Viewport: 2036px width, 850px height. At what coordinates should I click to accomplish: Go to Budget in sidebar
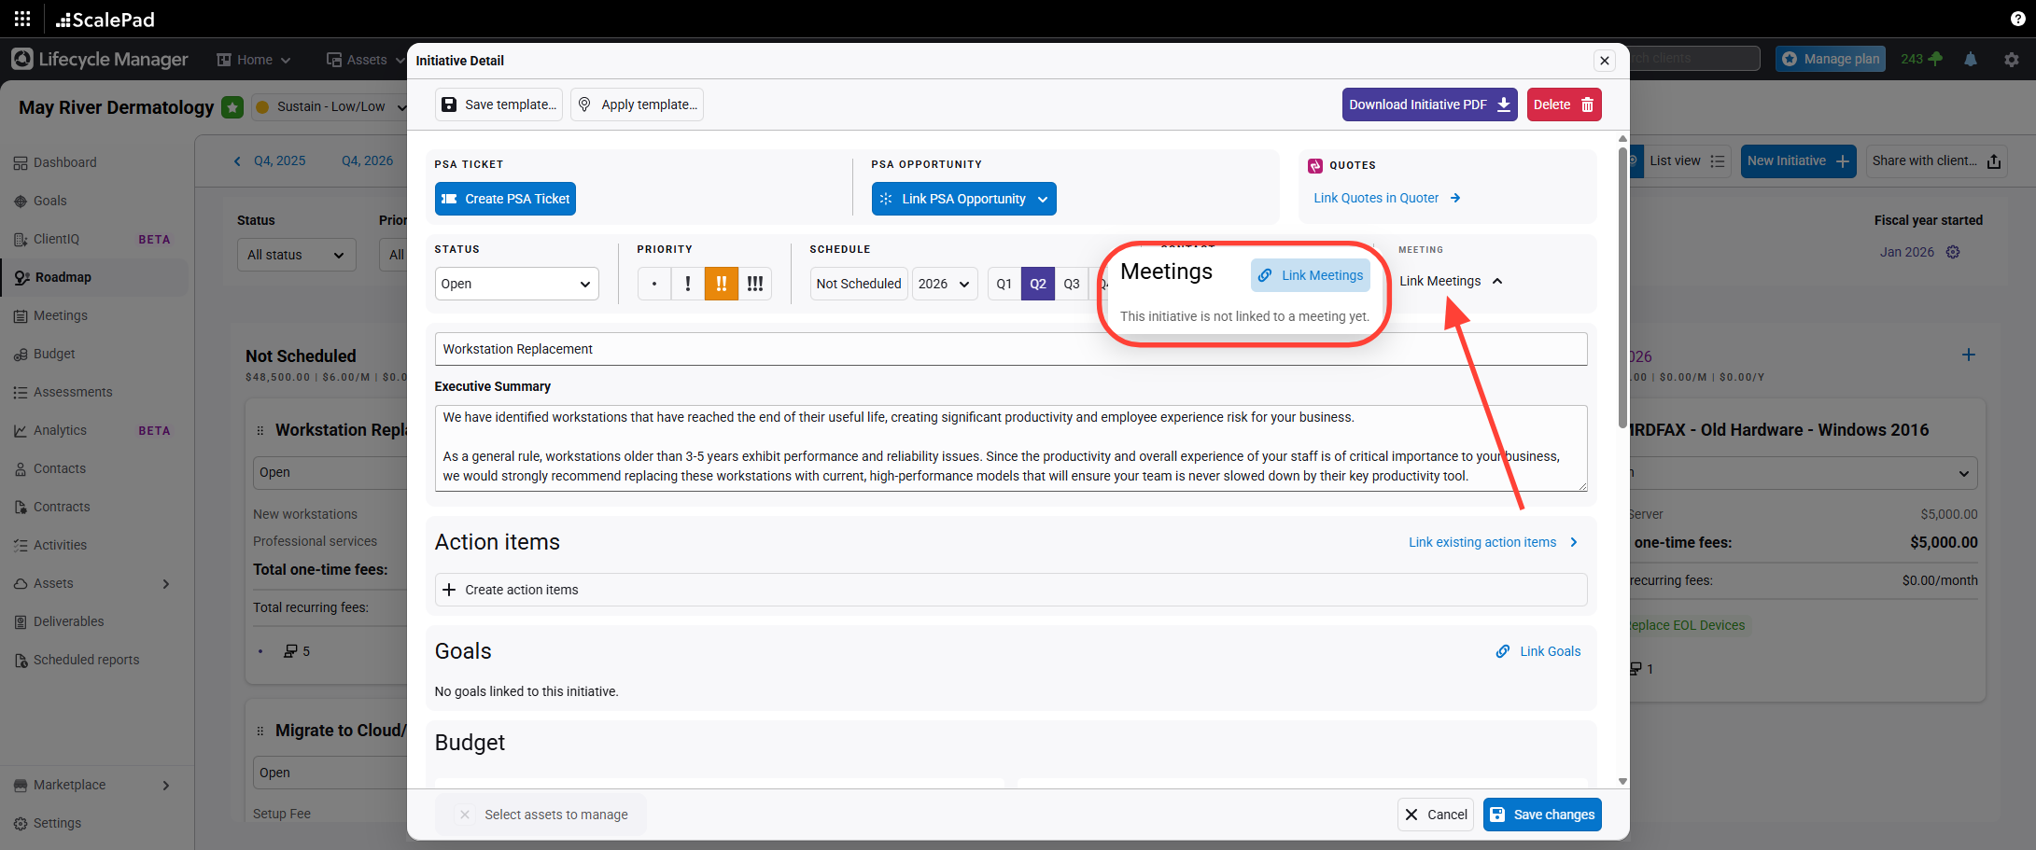54,354
